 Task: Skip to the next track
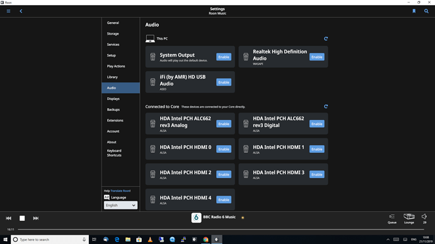(x=36, y=218)
